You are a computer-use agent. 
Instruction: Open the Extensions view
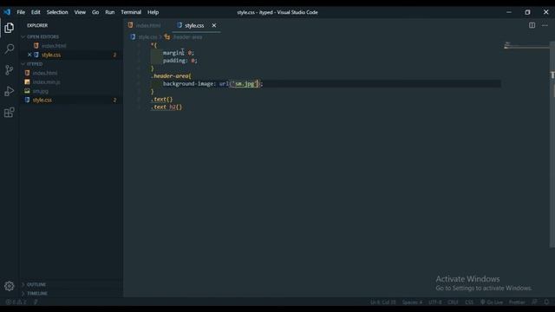pos(10,112)
